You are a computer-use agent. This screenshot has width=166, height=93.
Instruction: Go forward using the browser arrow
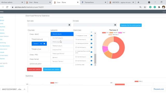click(x=3, y=7)
